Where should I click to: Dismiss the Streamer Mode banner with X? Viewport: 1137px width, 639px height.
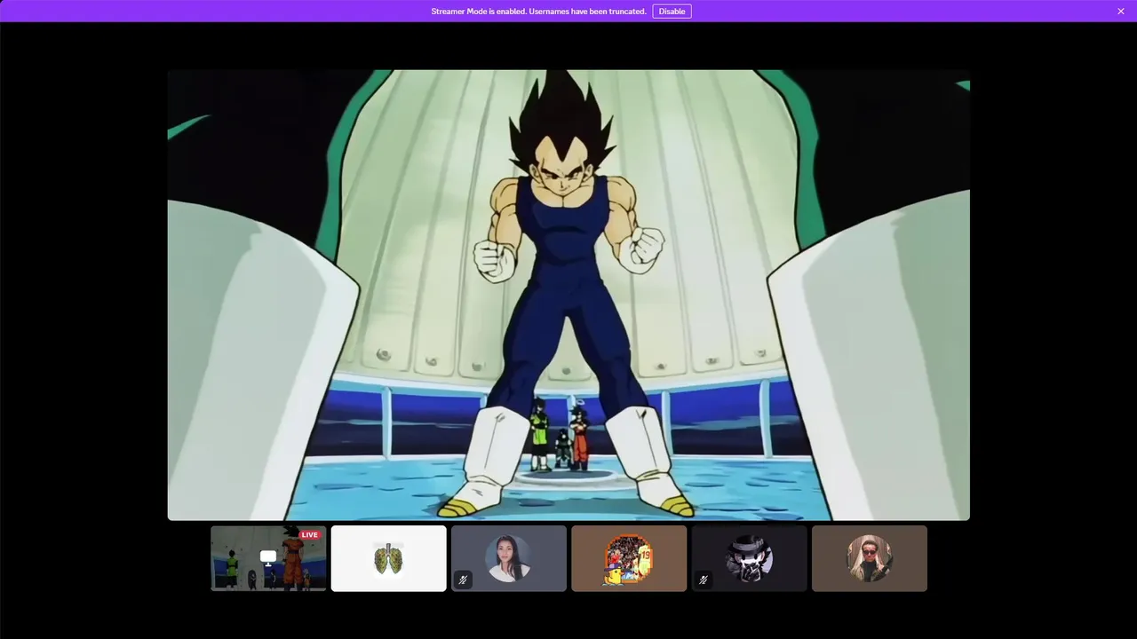coord(1121,12)
